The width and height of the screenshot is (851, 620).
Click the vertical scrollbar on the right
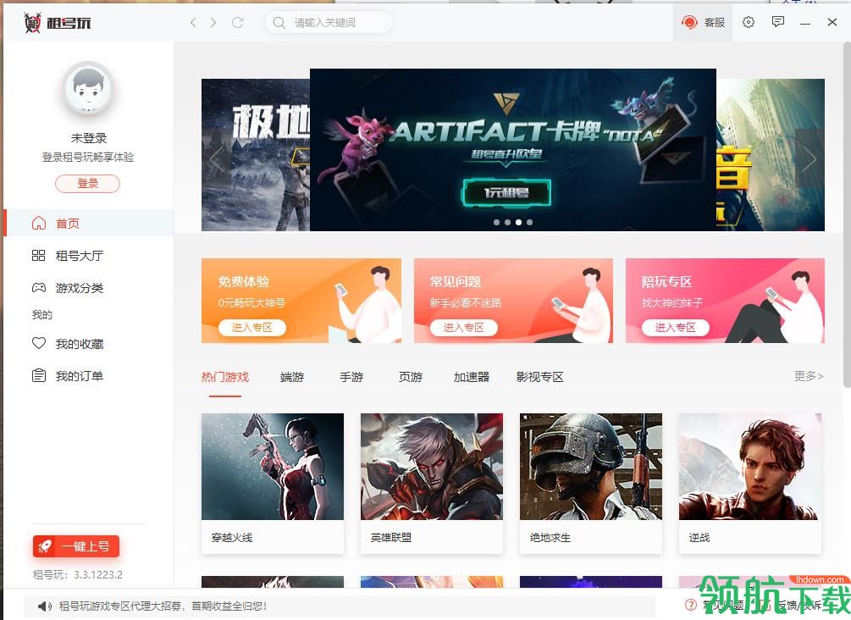click(x=847, y=214)
